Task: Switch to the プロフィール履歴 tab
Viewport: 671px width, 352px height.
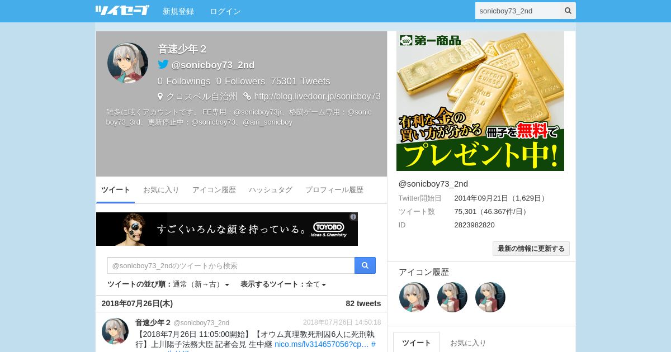Action: (334, 190)
